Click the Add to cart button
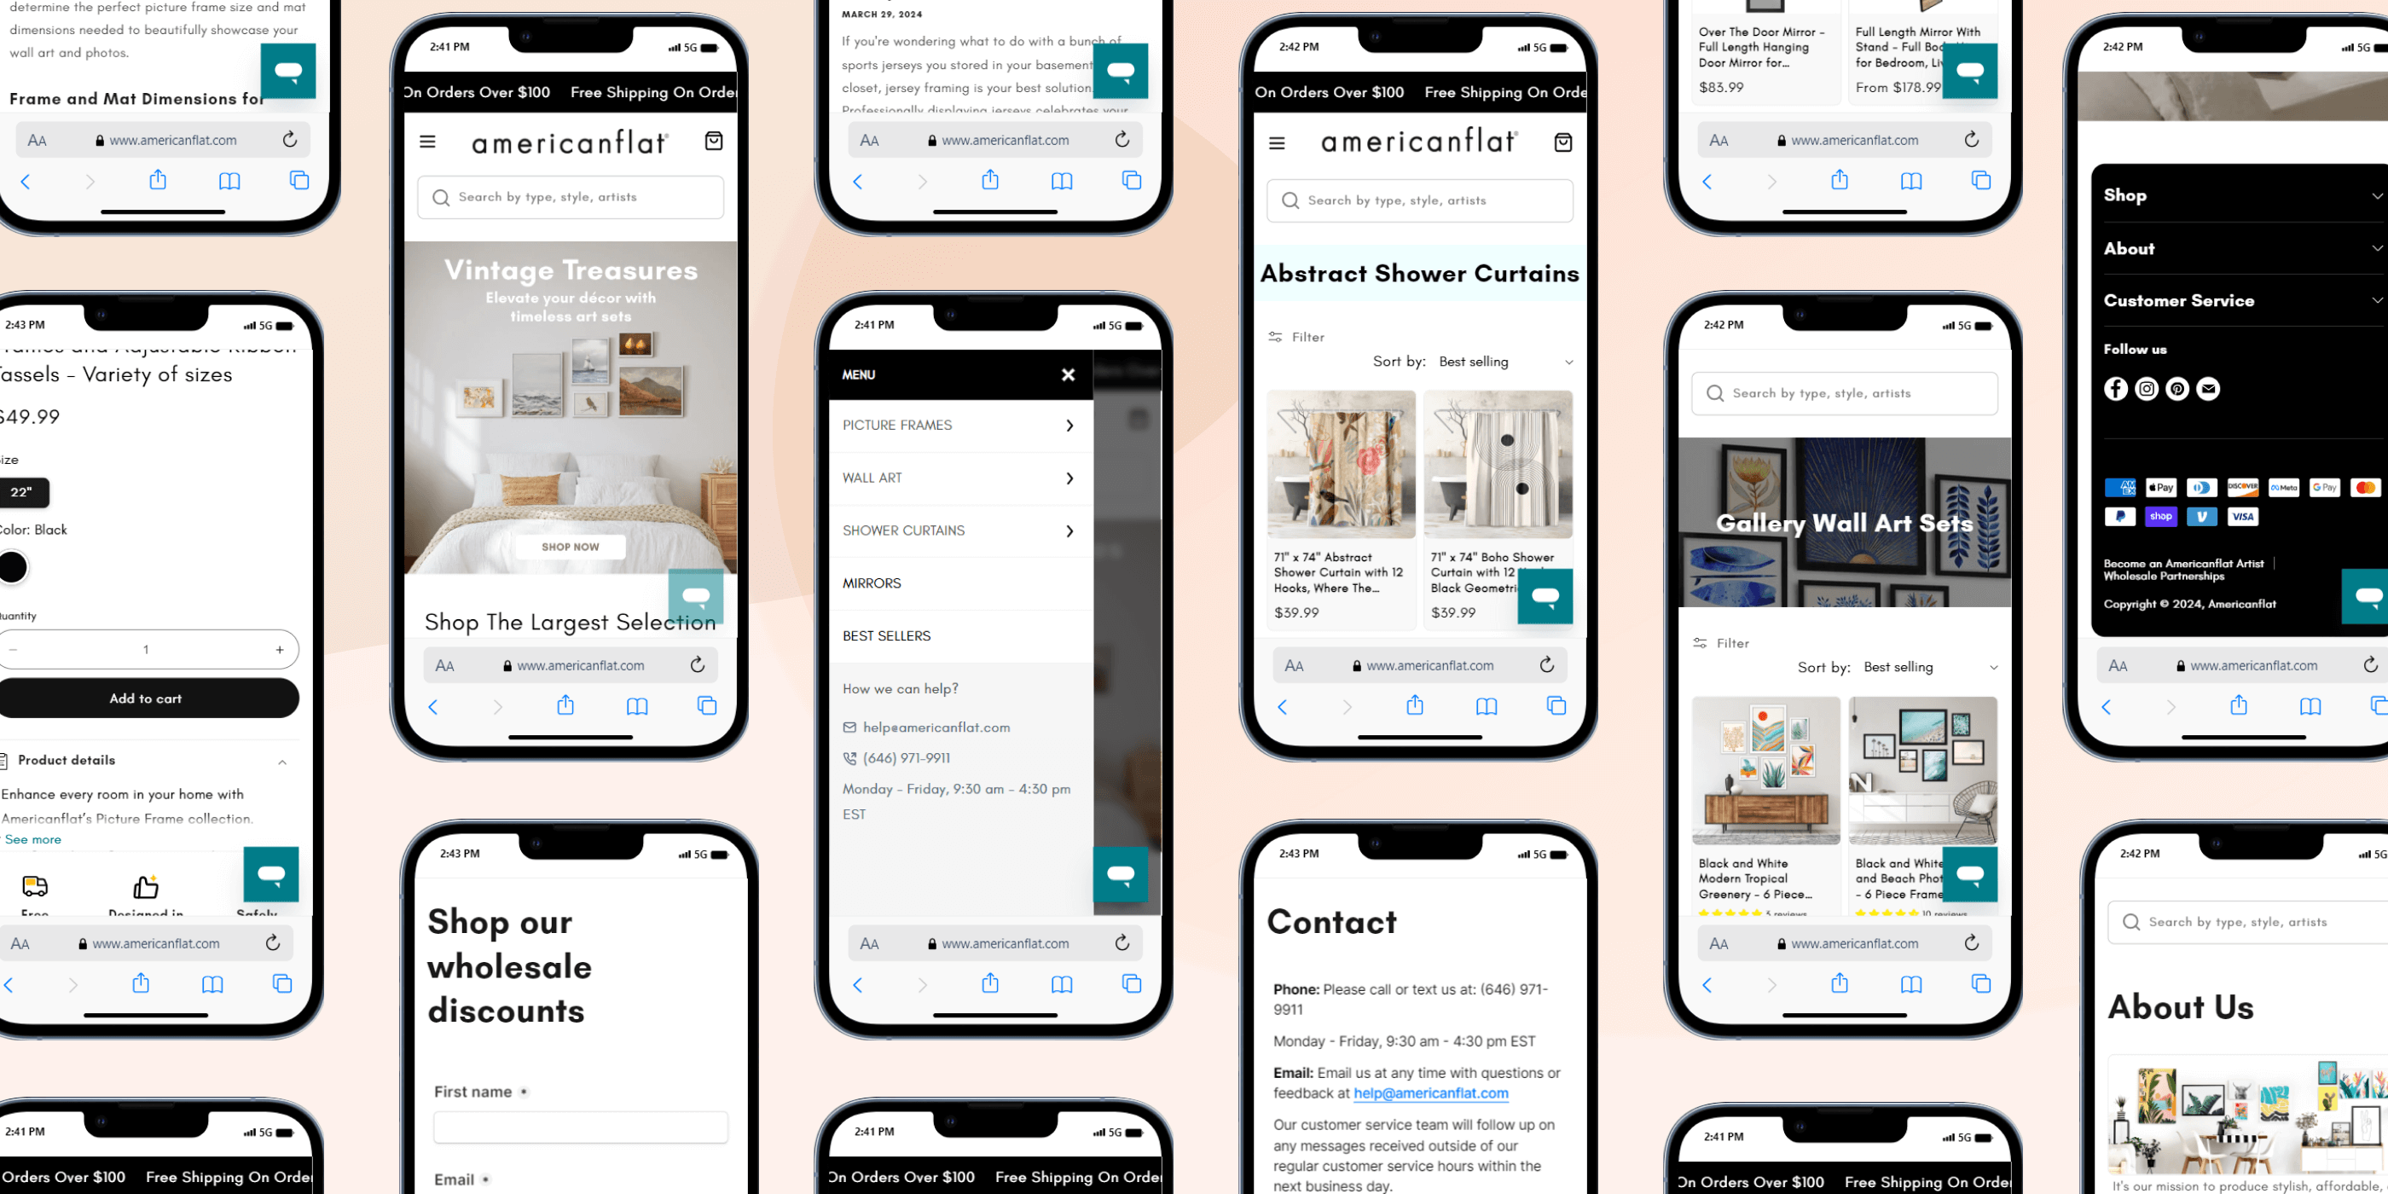Viewport: 2388px width, 1194px height. tap(145, 698)
